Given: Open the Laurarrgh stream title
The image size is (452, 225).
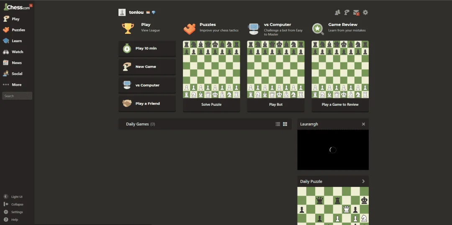Looking at the screenshot, I should tap(309, 124).
